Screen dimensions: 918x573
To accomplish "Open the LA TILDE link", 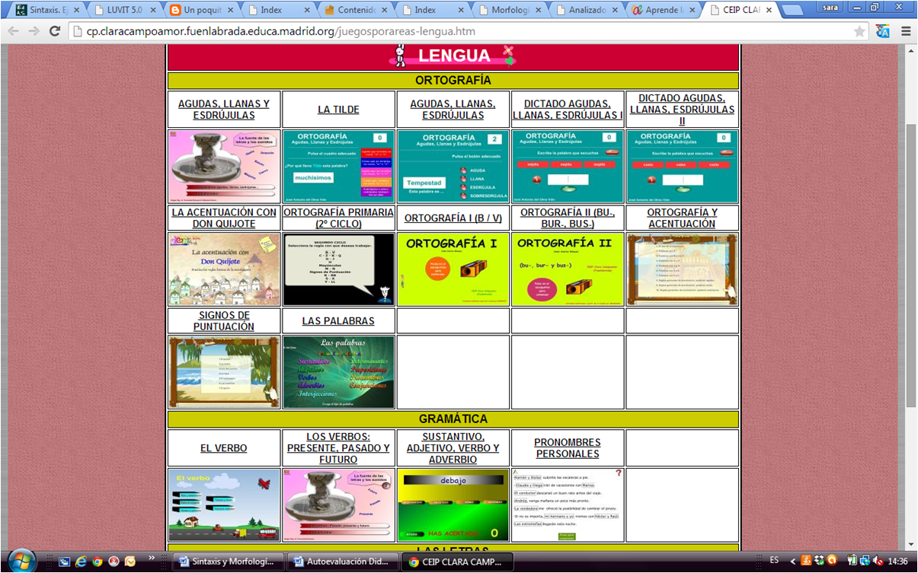I will (x=338, y=110).
